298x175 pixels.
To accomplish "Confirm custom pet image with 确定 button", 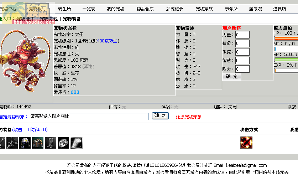I will click(x=160, y=115).
